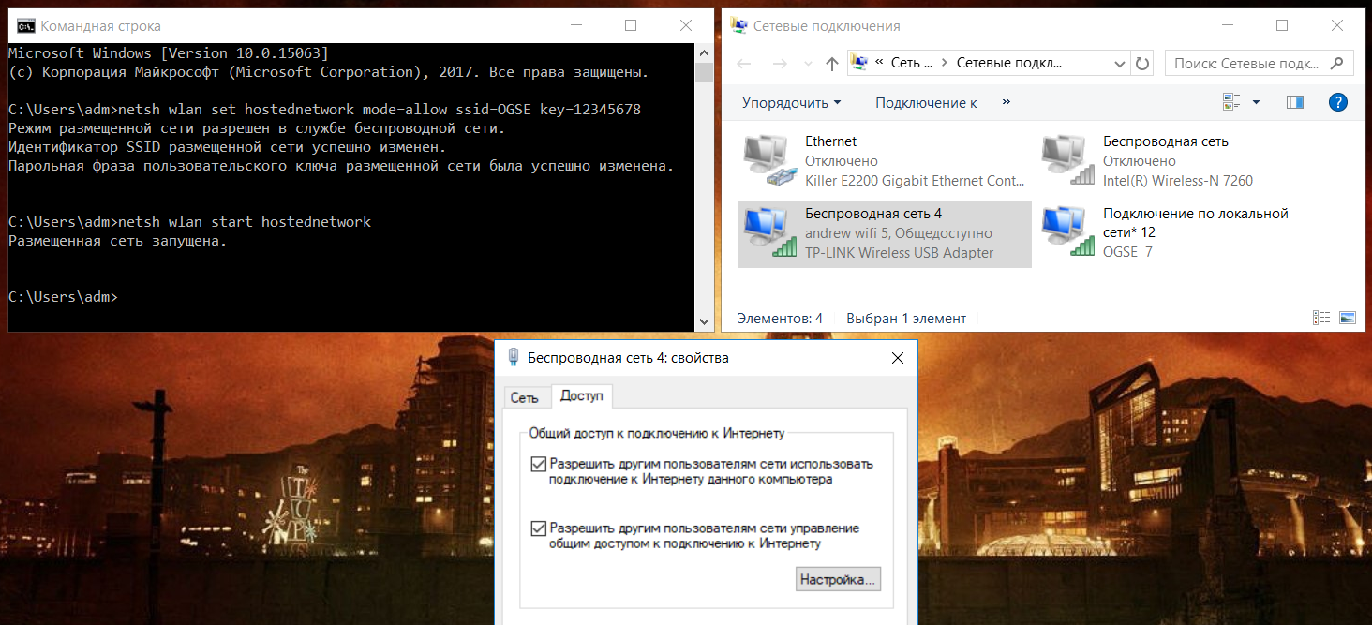Show hidden toolbar commands with the » chevron
The height and width of the screenshot is (625, 1372).
tap(1007, 101)
